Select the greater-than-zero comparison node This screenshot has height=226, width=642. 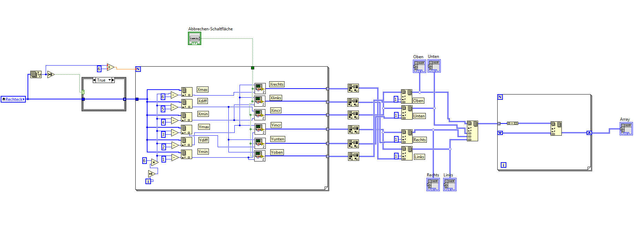51,74
